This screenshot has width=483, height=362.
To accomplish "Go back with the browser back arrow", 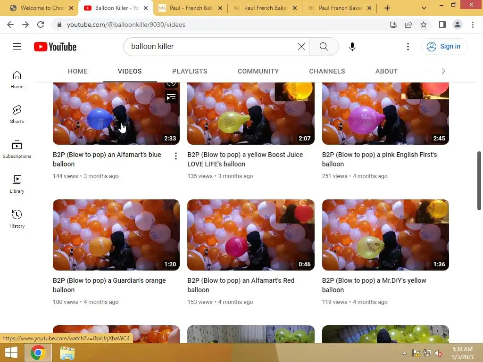I will click(10, 25).
